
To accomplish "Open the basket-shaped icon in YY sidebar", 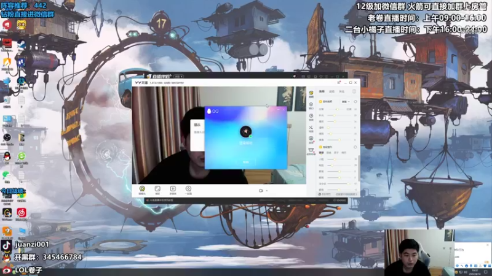I will (311, 150).
